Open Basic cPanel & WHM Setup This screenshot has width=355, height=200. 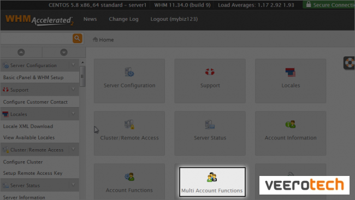coord(33,78)
